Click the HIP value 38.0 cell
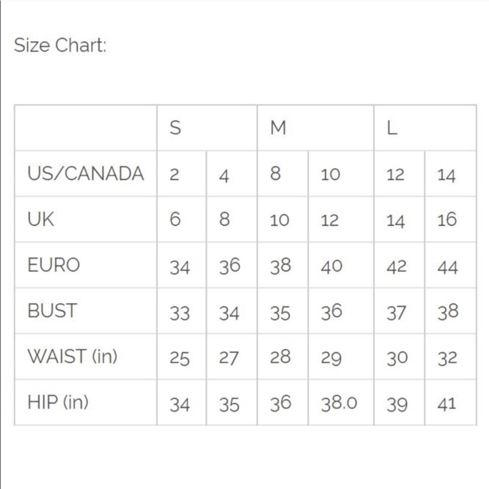The width and height of the screenshot is (489, 489). (339, 403)
